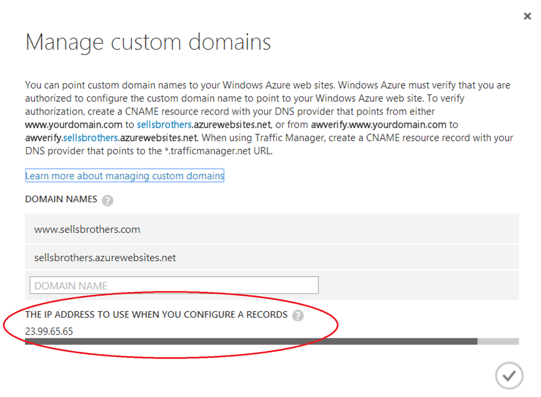Confirm with the checkmark button
Image resolution: width=541 pixels, height=397 pixels.
(x=509, y=376)
